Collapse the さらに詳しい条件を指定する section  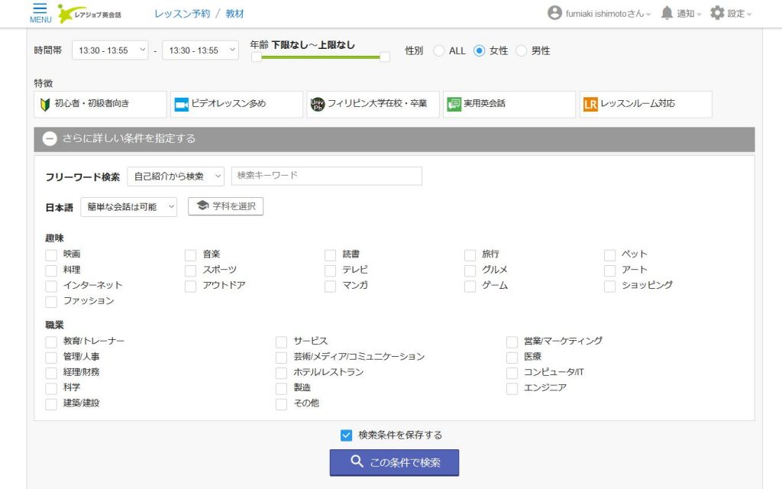[x=50, y=139]
